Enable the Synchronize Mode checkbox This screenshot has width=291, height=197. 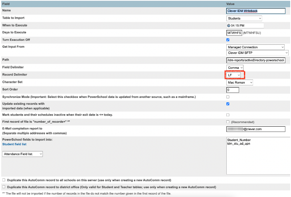[x=228, y=97]
